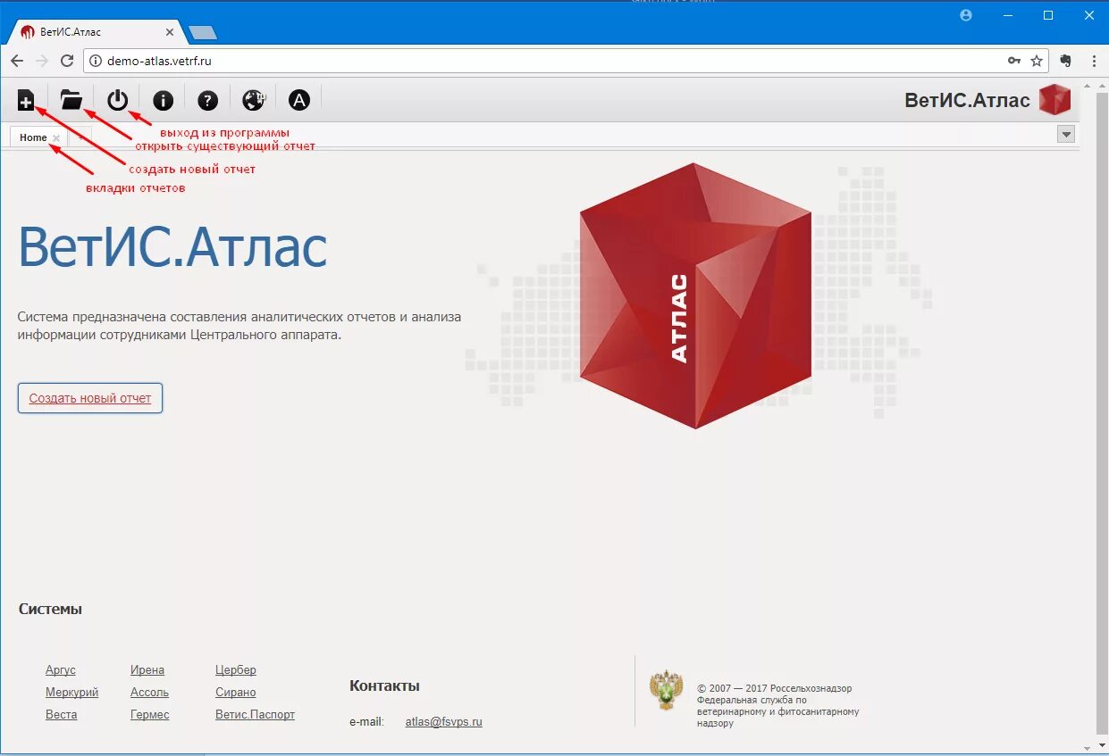
Task: Bookmark the page with the star icon
Action: pos(1037,61)
